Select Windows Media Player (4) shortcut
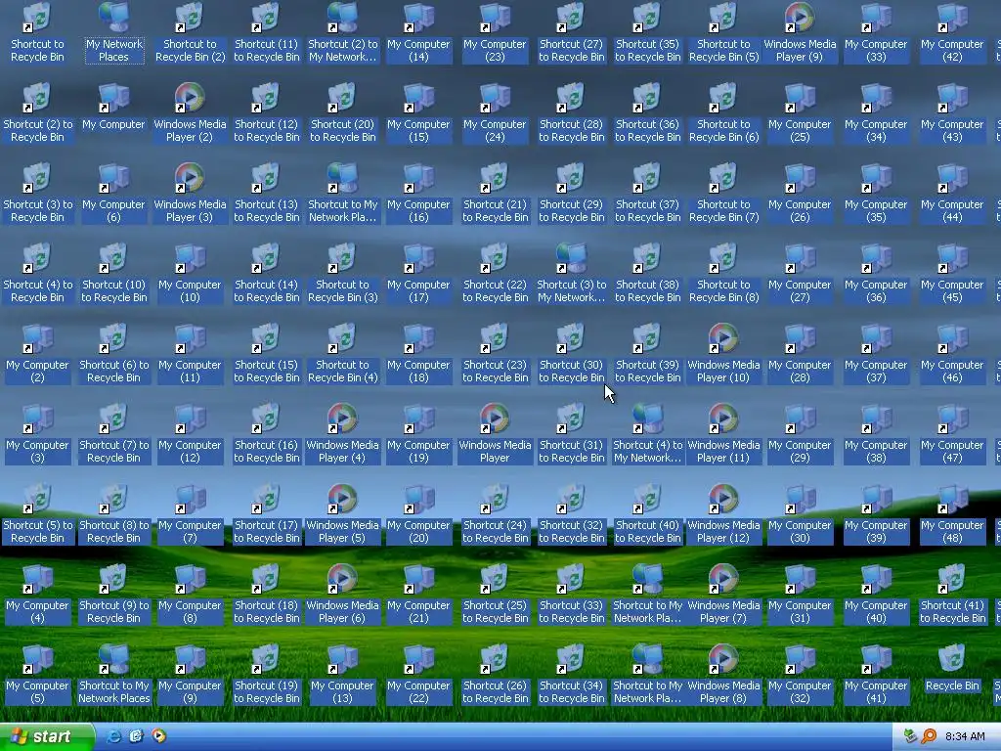Viewport: 1001px width, 751px height. coord(342,433)
